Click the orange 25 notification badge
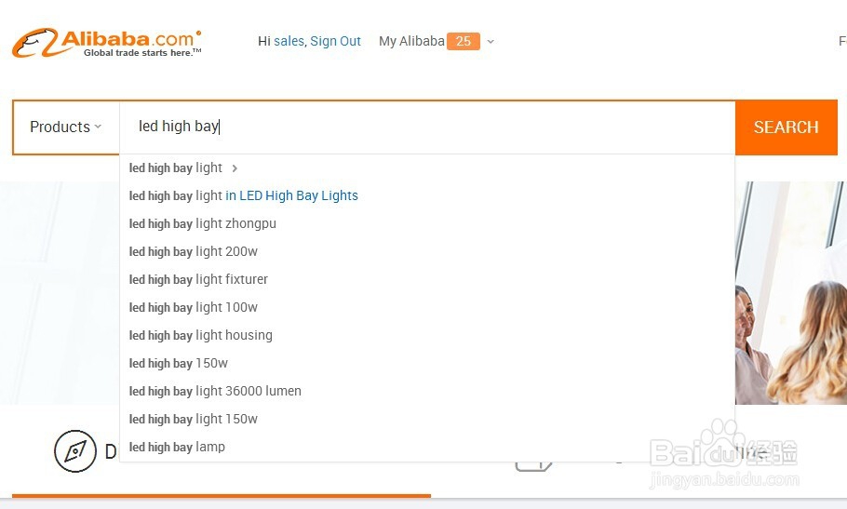Image resolution: width=847 pixels, height=509 pixels. click(x=463, y=41)
